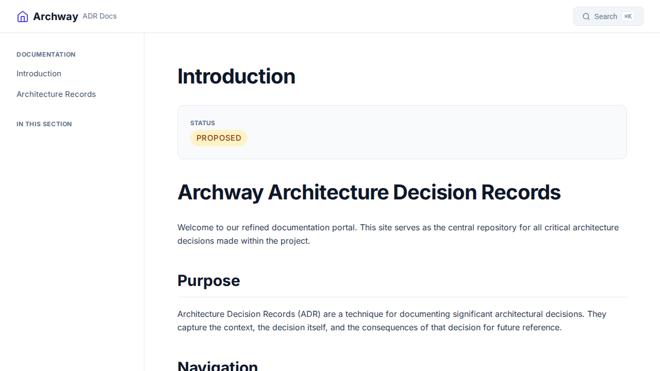This screenshot has width=660, height=371.
Task: Click the PROPOSED status badge
Action: pyautogui.click(x=219, y=138)
